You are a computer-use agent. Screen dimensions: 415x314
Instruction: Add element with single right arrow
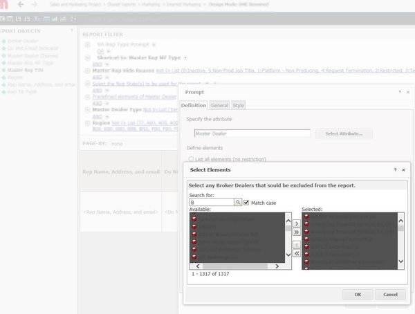click(297, 223)
